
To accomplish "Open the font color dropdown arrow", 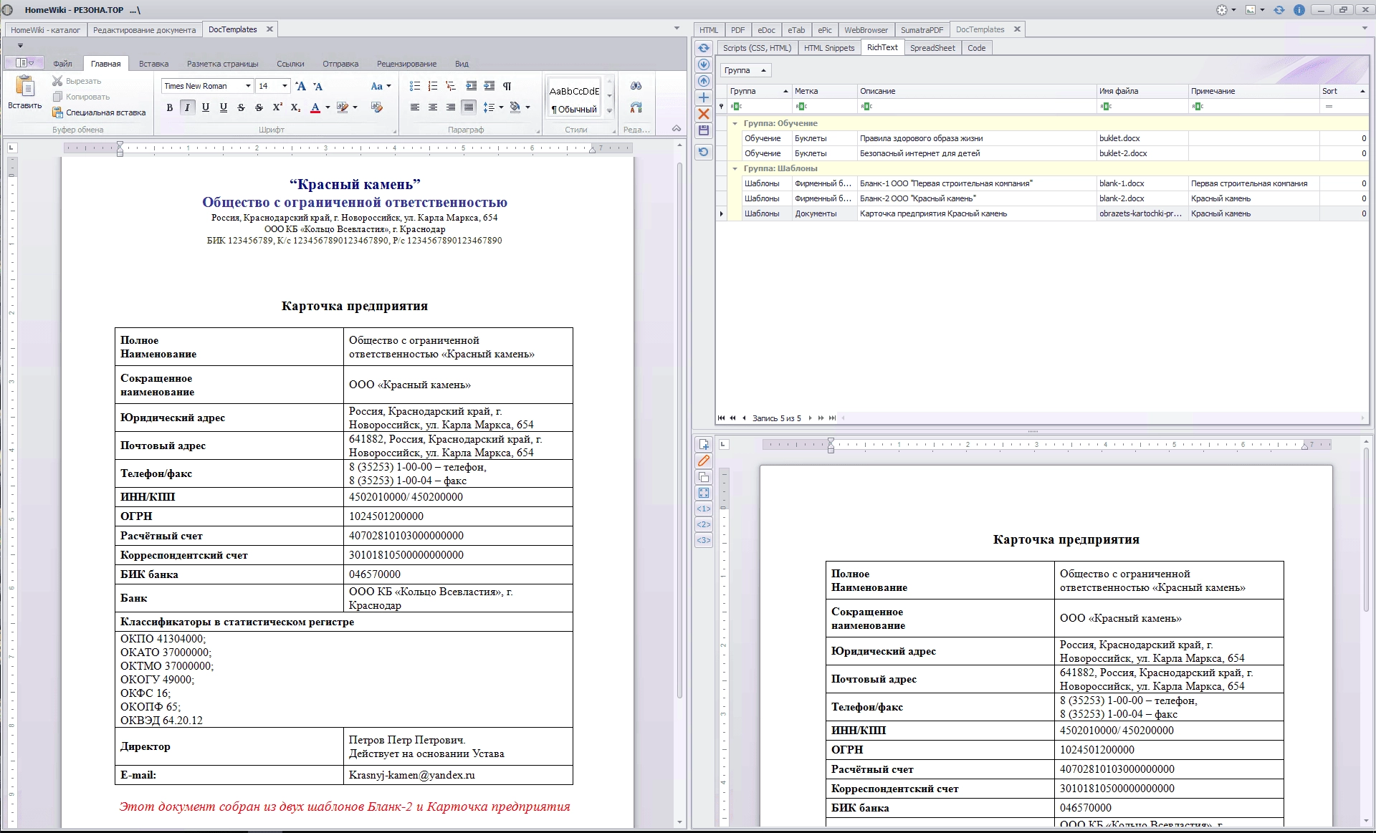I will tap(328, 107).
